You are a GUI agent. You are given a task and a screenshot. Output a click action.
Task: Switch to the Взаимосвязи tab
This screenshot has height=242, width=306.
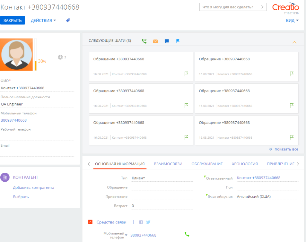(x=168, y=164)
